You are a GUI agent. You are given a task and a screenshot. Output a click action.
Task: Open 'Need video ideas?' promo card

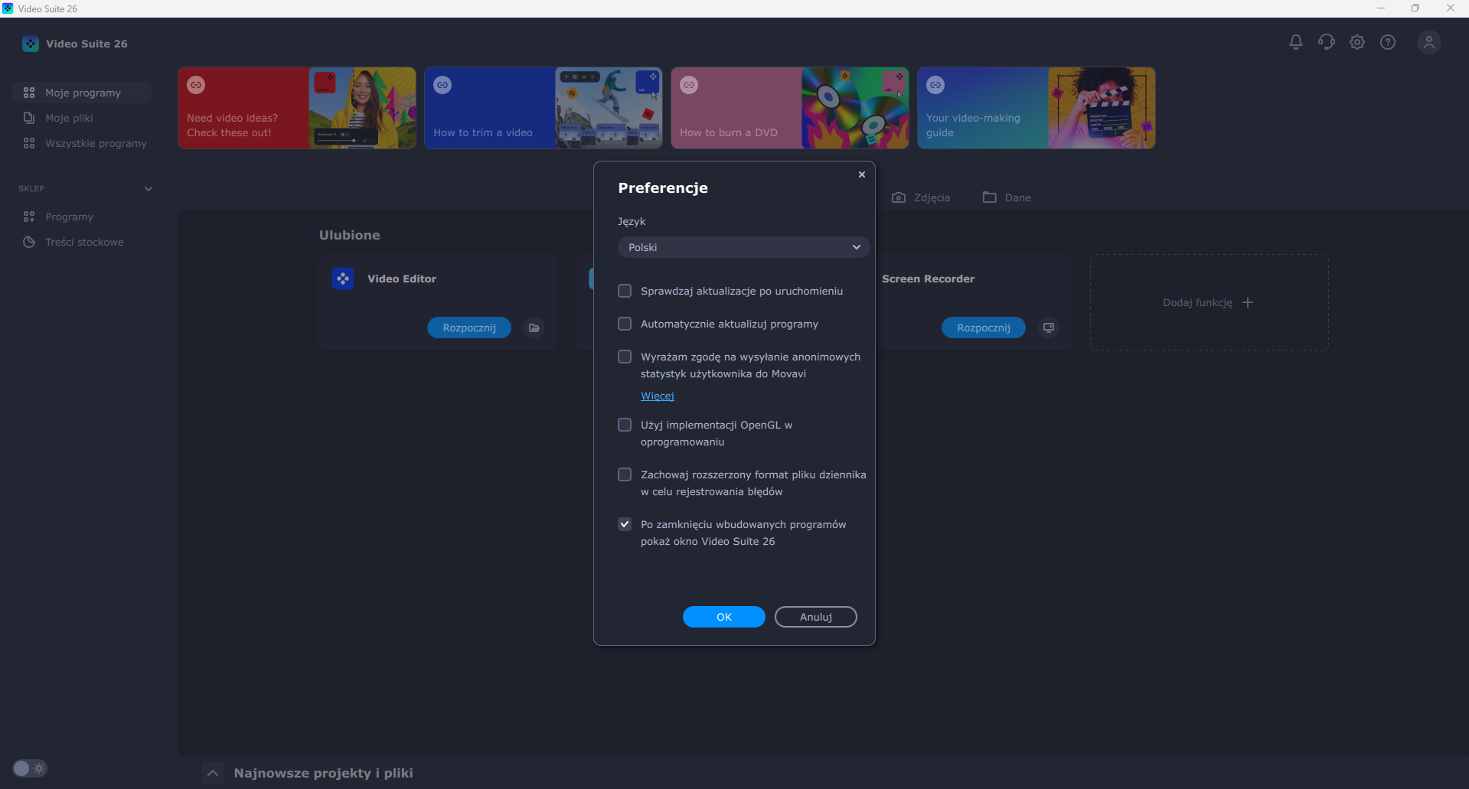(x=297, y=108)
